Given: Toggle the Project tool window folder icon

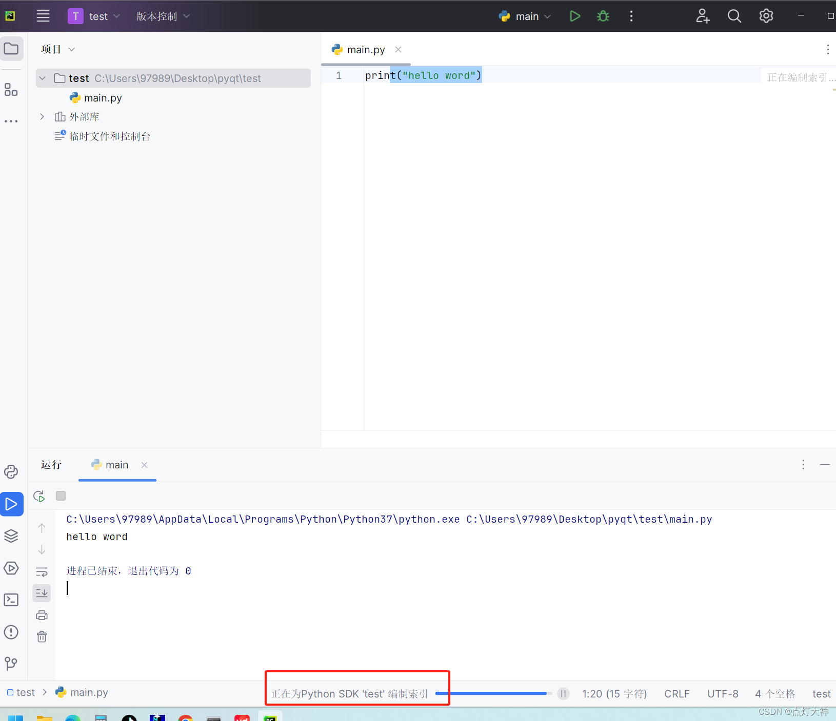Looking at the screenshot, I should 11,49.
